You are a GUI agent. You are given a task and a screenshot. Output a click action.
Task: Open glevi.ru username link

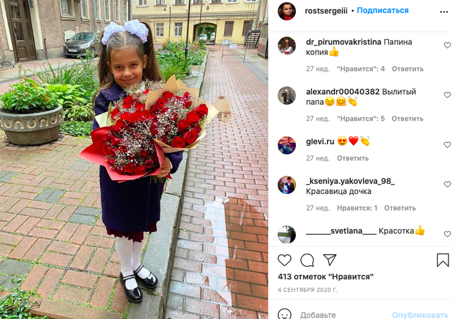click(x=320, y=141)
